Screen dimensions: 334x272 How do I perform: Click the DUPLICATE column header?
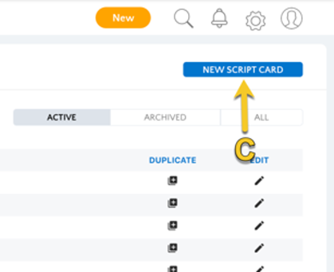(172, 160)
